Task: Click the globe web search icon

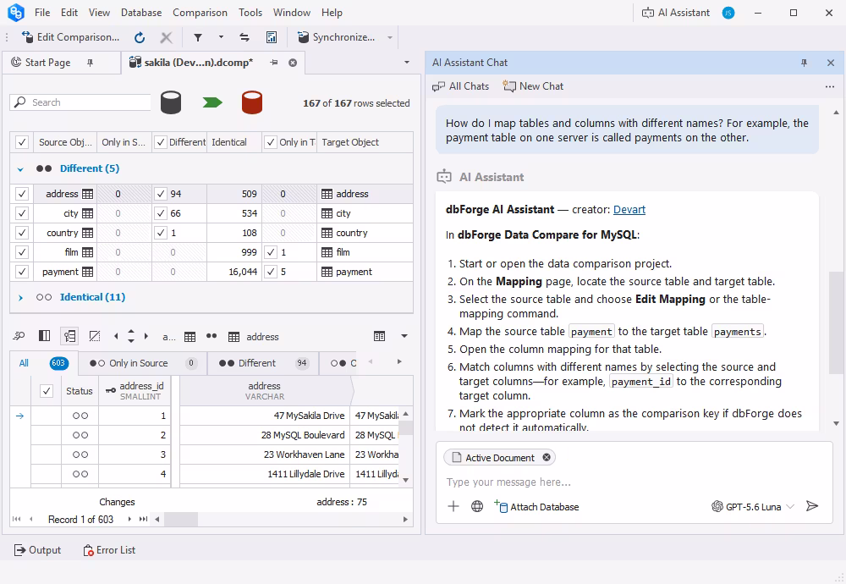Action: (477, 506)
